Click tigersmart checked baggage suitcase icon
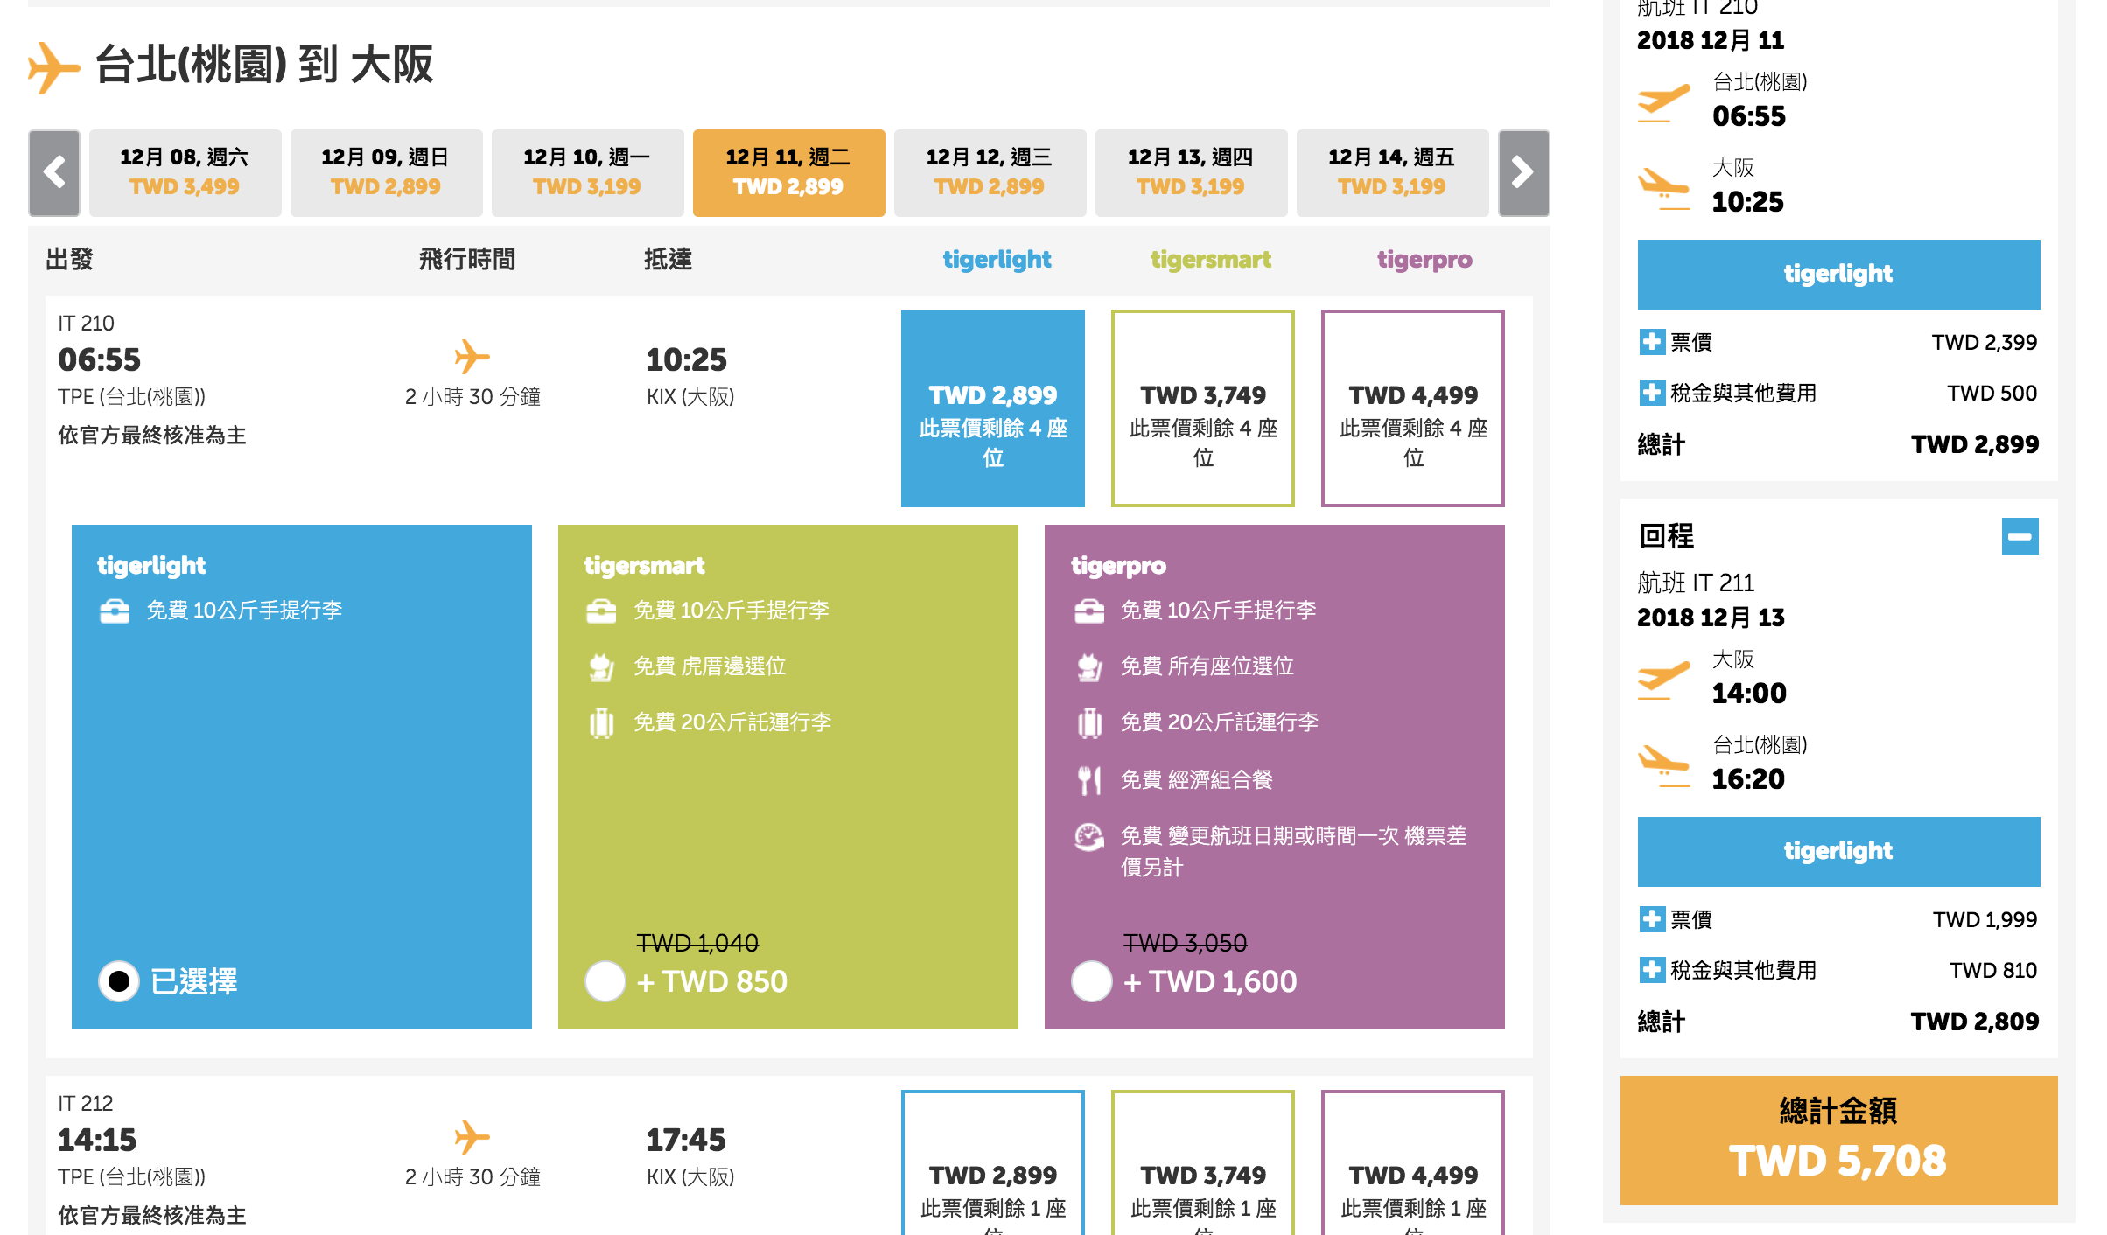2107x1235 pixels. click(601, 722)
